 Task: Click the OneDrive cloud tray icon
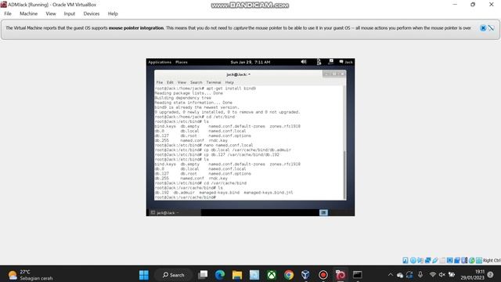(x=400, y=275)
